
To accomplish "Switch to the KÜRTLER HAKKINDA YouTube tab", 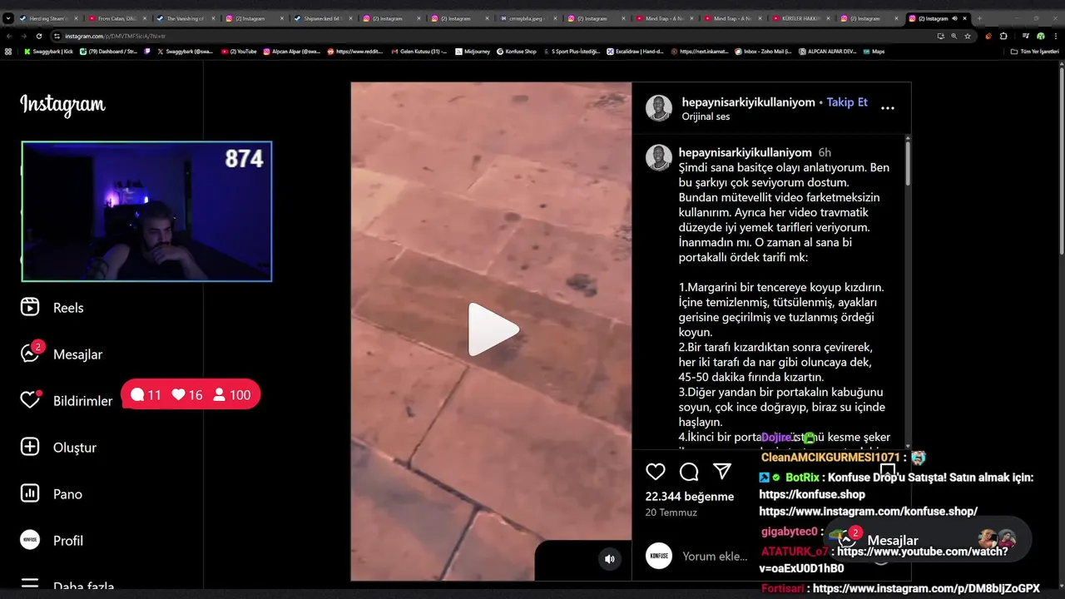I will tap(800, 17).
